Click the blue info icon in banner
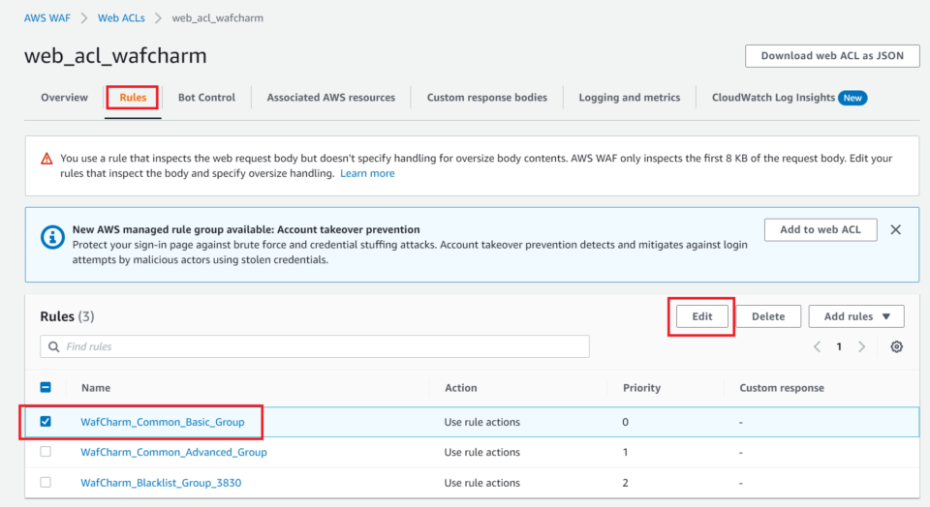 tap(51, 237)
